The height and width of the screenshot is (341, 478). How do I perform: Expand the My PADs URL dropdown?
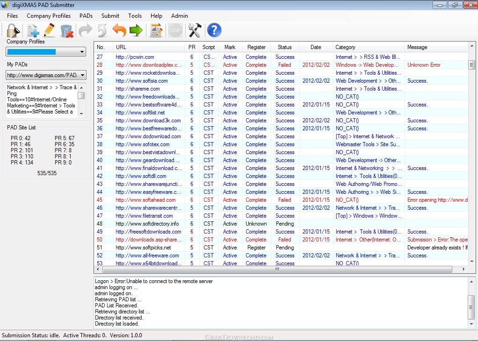coord(82,75)
